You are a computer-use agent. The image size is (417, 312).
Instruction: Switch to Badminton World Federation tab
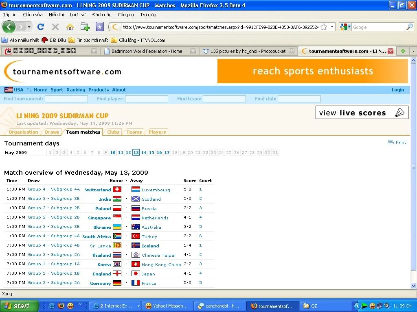[149, 51]
